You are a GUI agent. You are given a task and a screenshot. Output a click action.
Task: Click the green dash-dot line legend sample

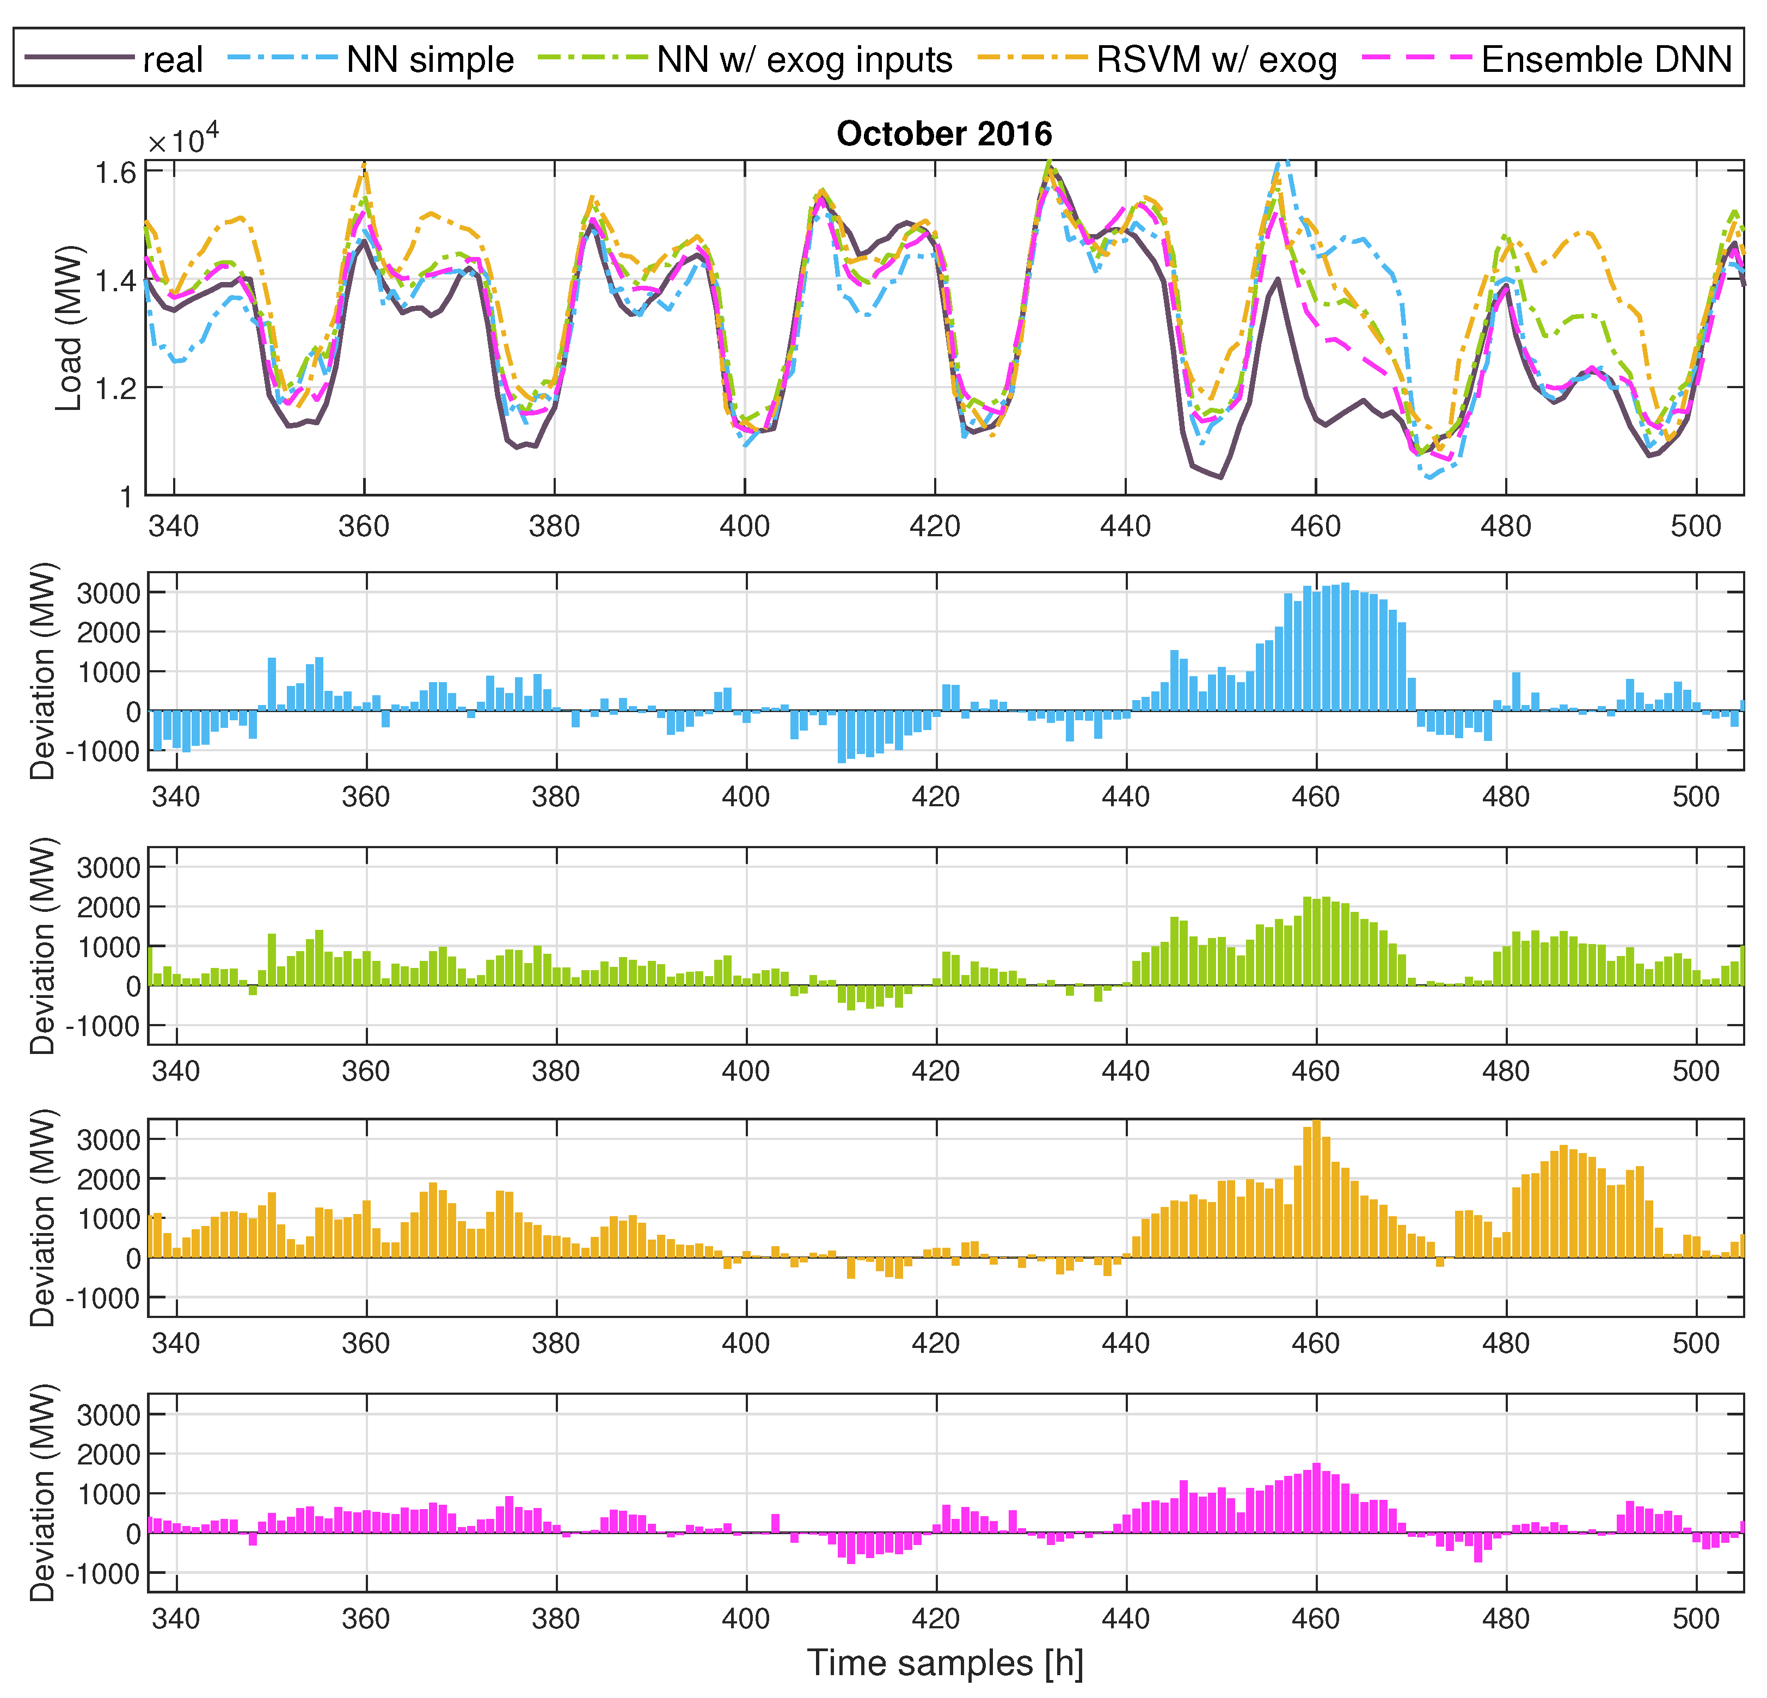tap(592, 58)
